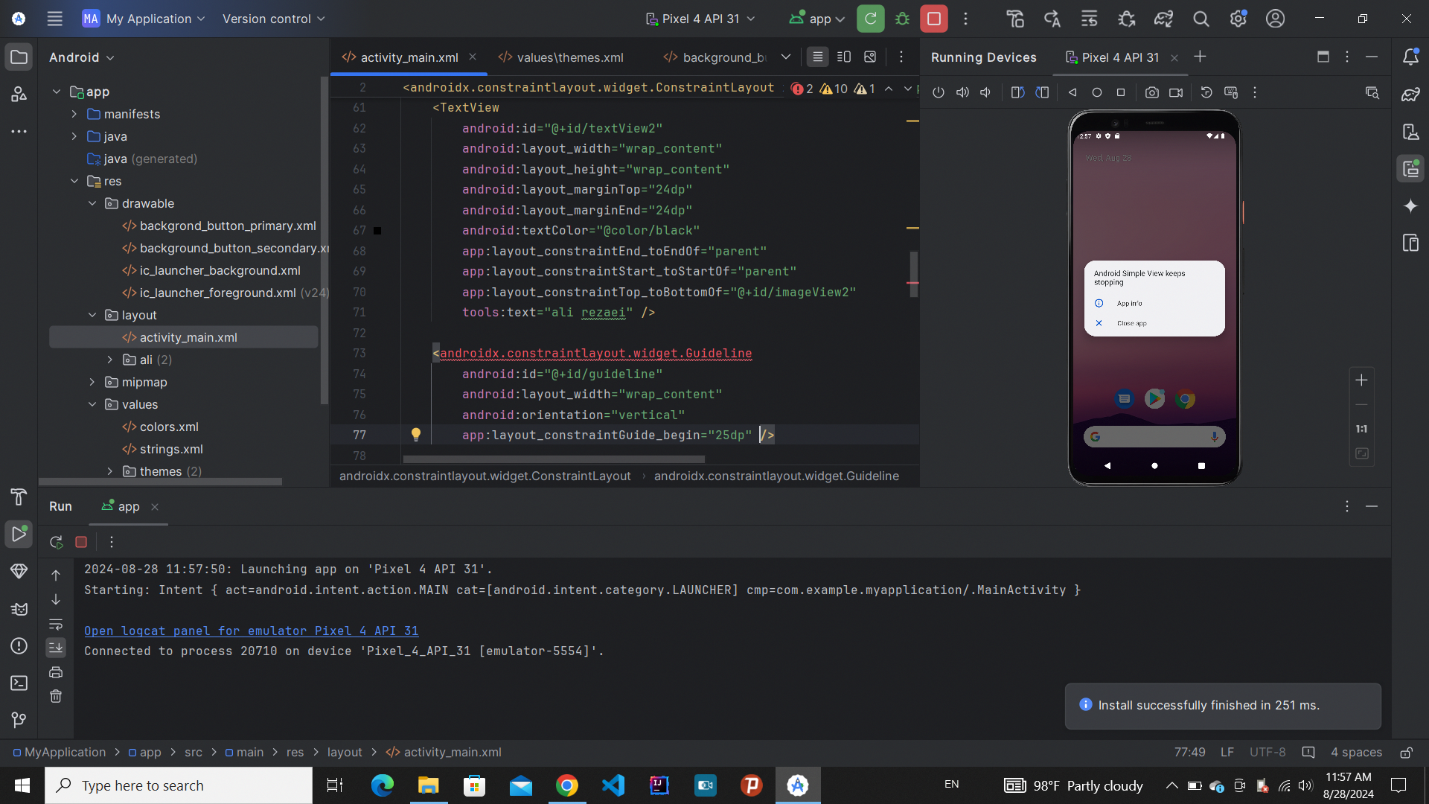Toggle scroll to end in Run console
The width and height of the screenshot is (1429, 804).
[56, 648]
